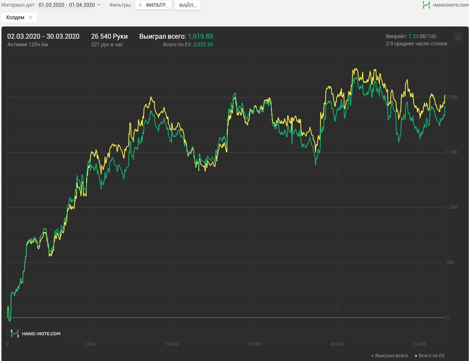This screenshot has width=469, height=361.
Task: Click the 221 рук в час text
Action: click(x=107, y=45)
